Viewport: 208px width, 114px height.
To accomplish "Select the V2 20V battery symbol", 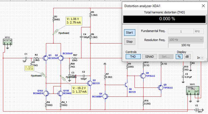I will pyautogui.click(x=195, y=110).
